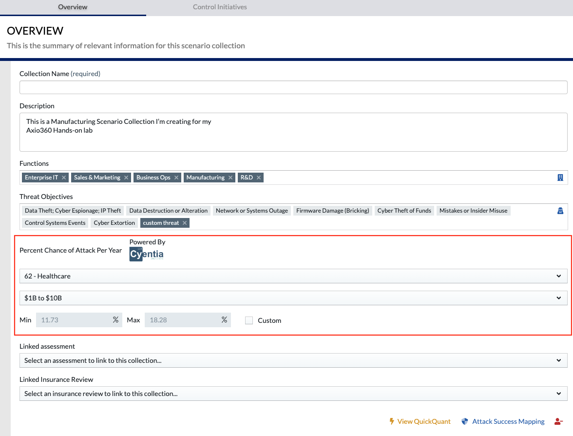Click into the Description text area
The width and height of the screenshot is (573, 436).
coord(293,132)
